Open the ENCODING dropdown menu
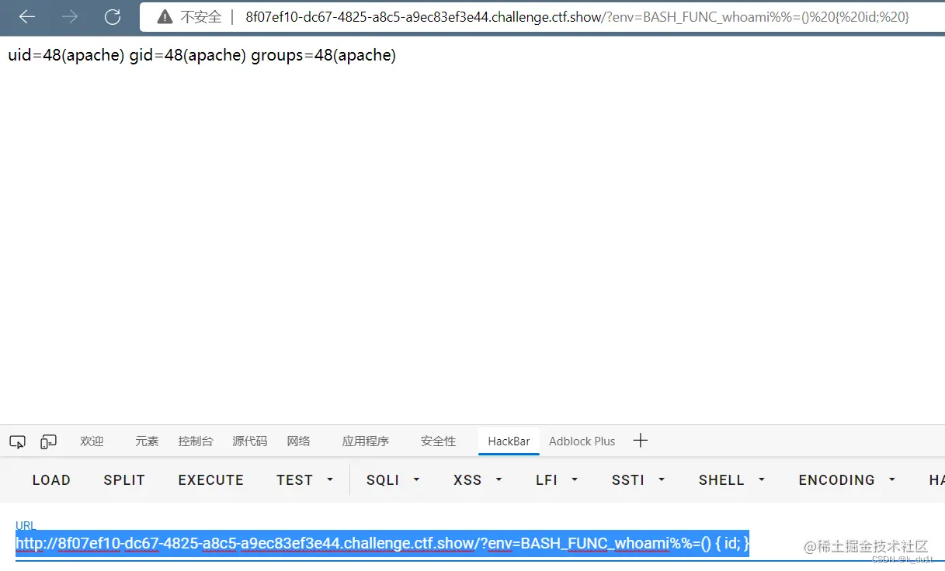 click(848, 480)
